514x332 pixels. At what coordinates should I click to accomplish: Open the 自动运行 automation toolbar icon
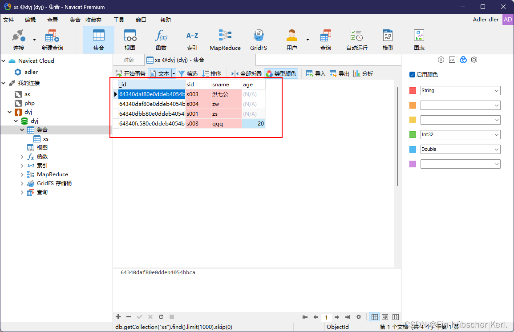356,40
